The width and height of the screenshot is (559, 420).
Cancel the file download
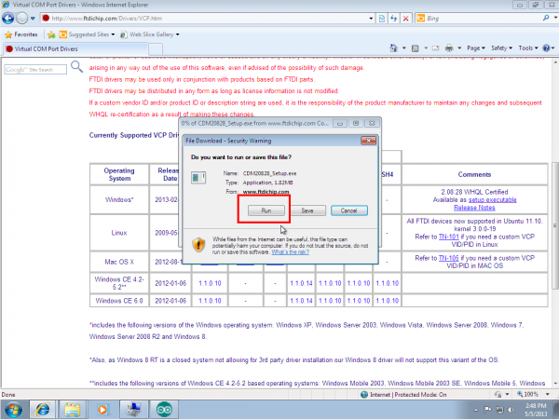click(348, 211)
